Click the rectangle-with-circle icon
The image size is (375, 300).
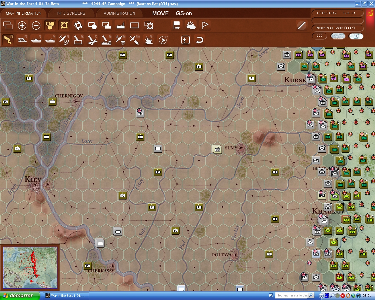click(x=92, y=25)
